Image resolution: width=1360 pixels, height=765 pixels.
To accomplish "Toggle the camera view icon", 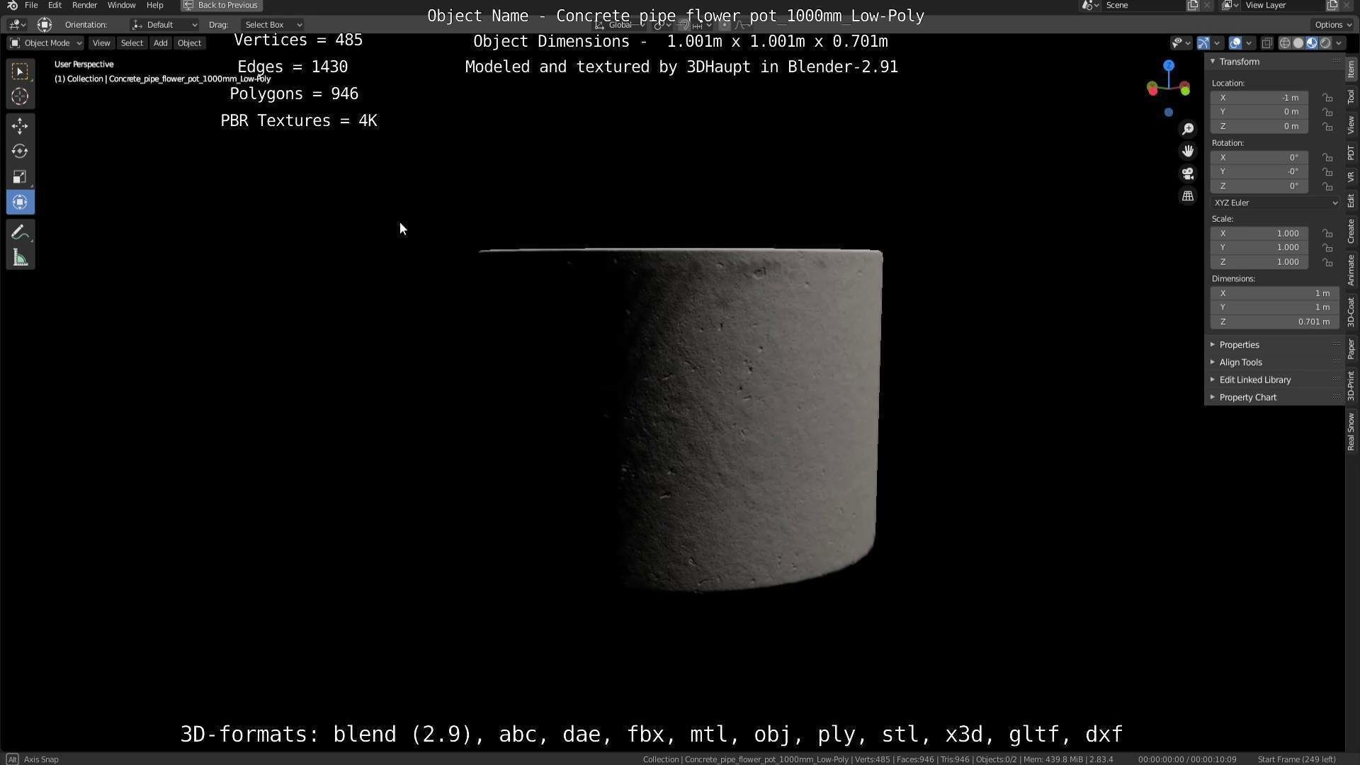I will (x=1188, y=174).
